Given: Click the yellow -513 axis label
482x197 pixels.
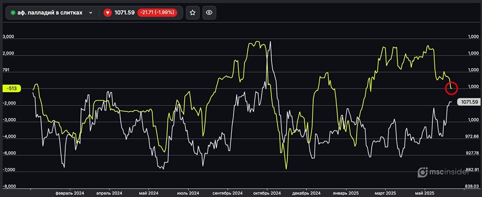Looking at the screenshot, I should coord(11,88).
